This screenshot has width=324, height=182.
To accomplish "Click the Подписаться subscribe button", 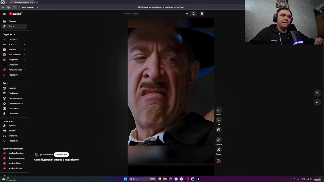I will [62, 154].
